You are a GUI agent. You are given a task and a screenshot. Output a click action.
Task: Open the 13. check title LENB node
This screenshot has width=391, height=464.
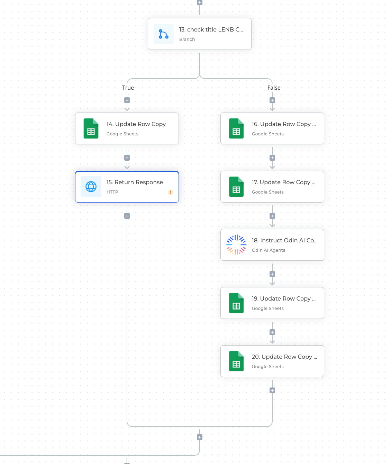pyautogui.click(x=211, y=30)
